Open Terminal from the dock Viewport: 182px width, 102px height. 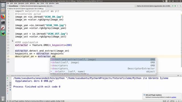point(3,22)
